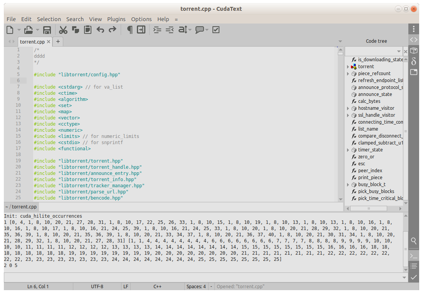Open Project panel box sidebar icon
423x294 pixels.
[414, 50]
